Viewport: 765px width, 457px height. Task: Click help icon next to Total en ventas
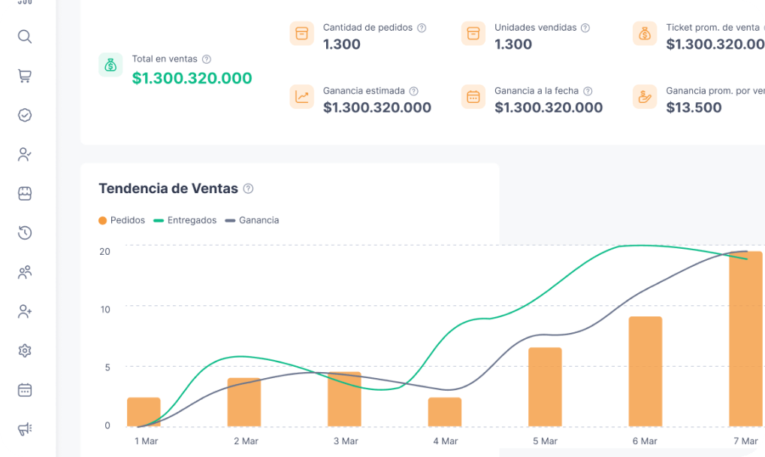click(x=207, y=59)
